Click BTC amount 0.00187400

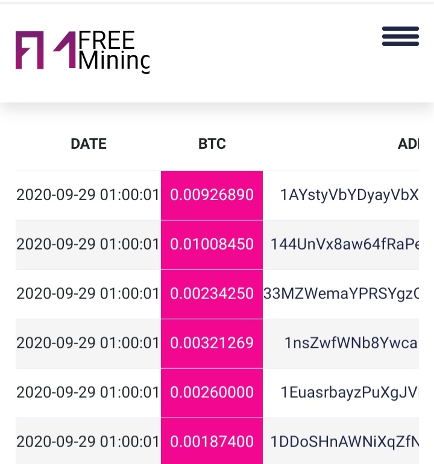point(212,442)
